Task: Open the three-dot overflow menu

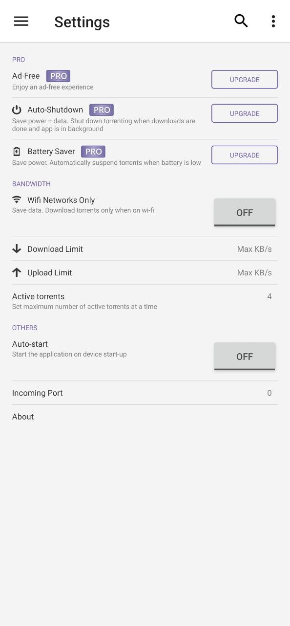Action: (273, 21)
